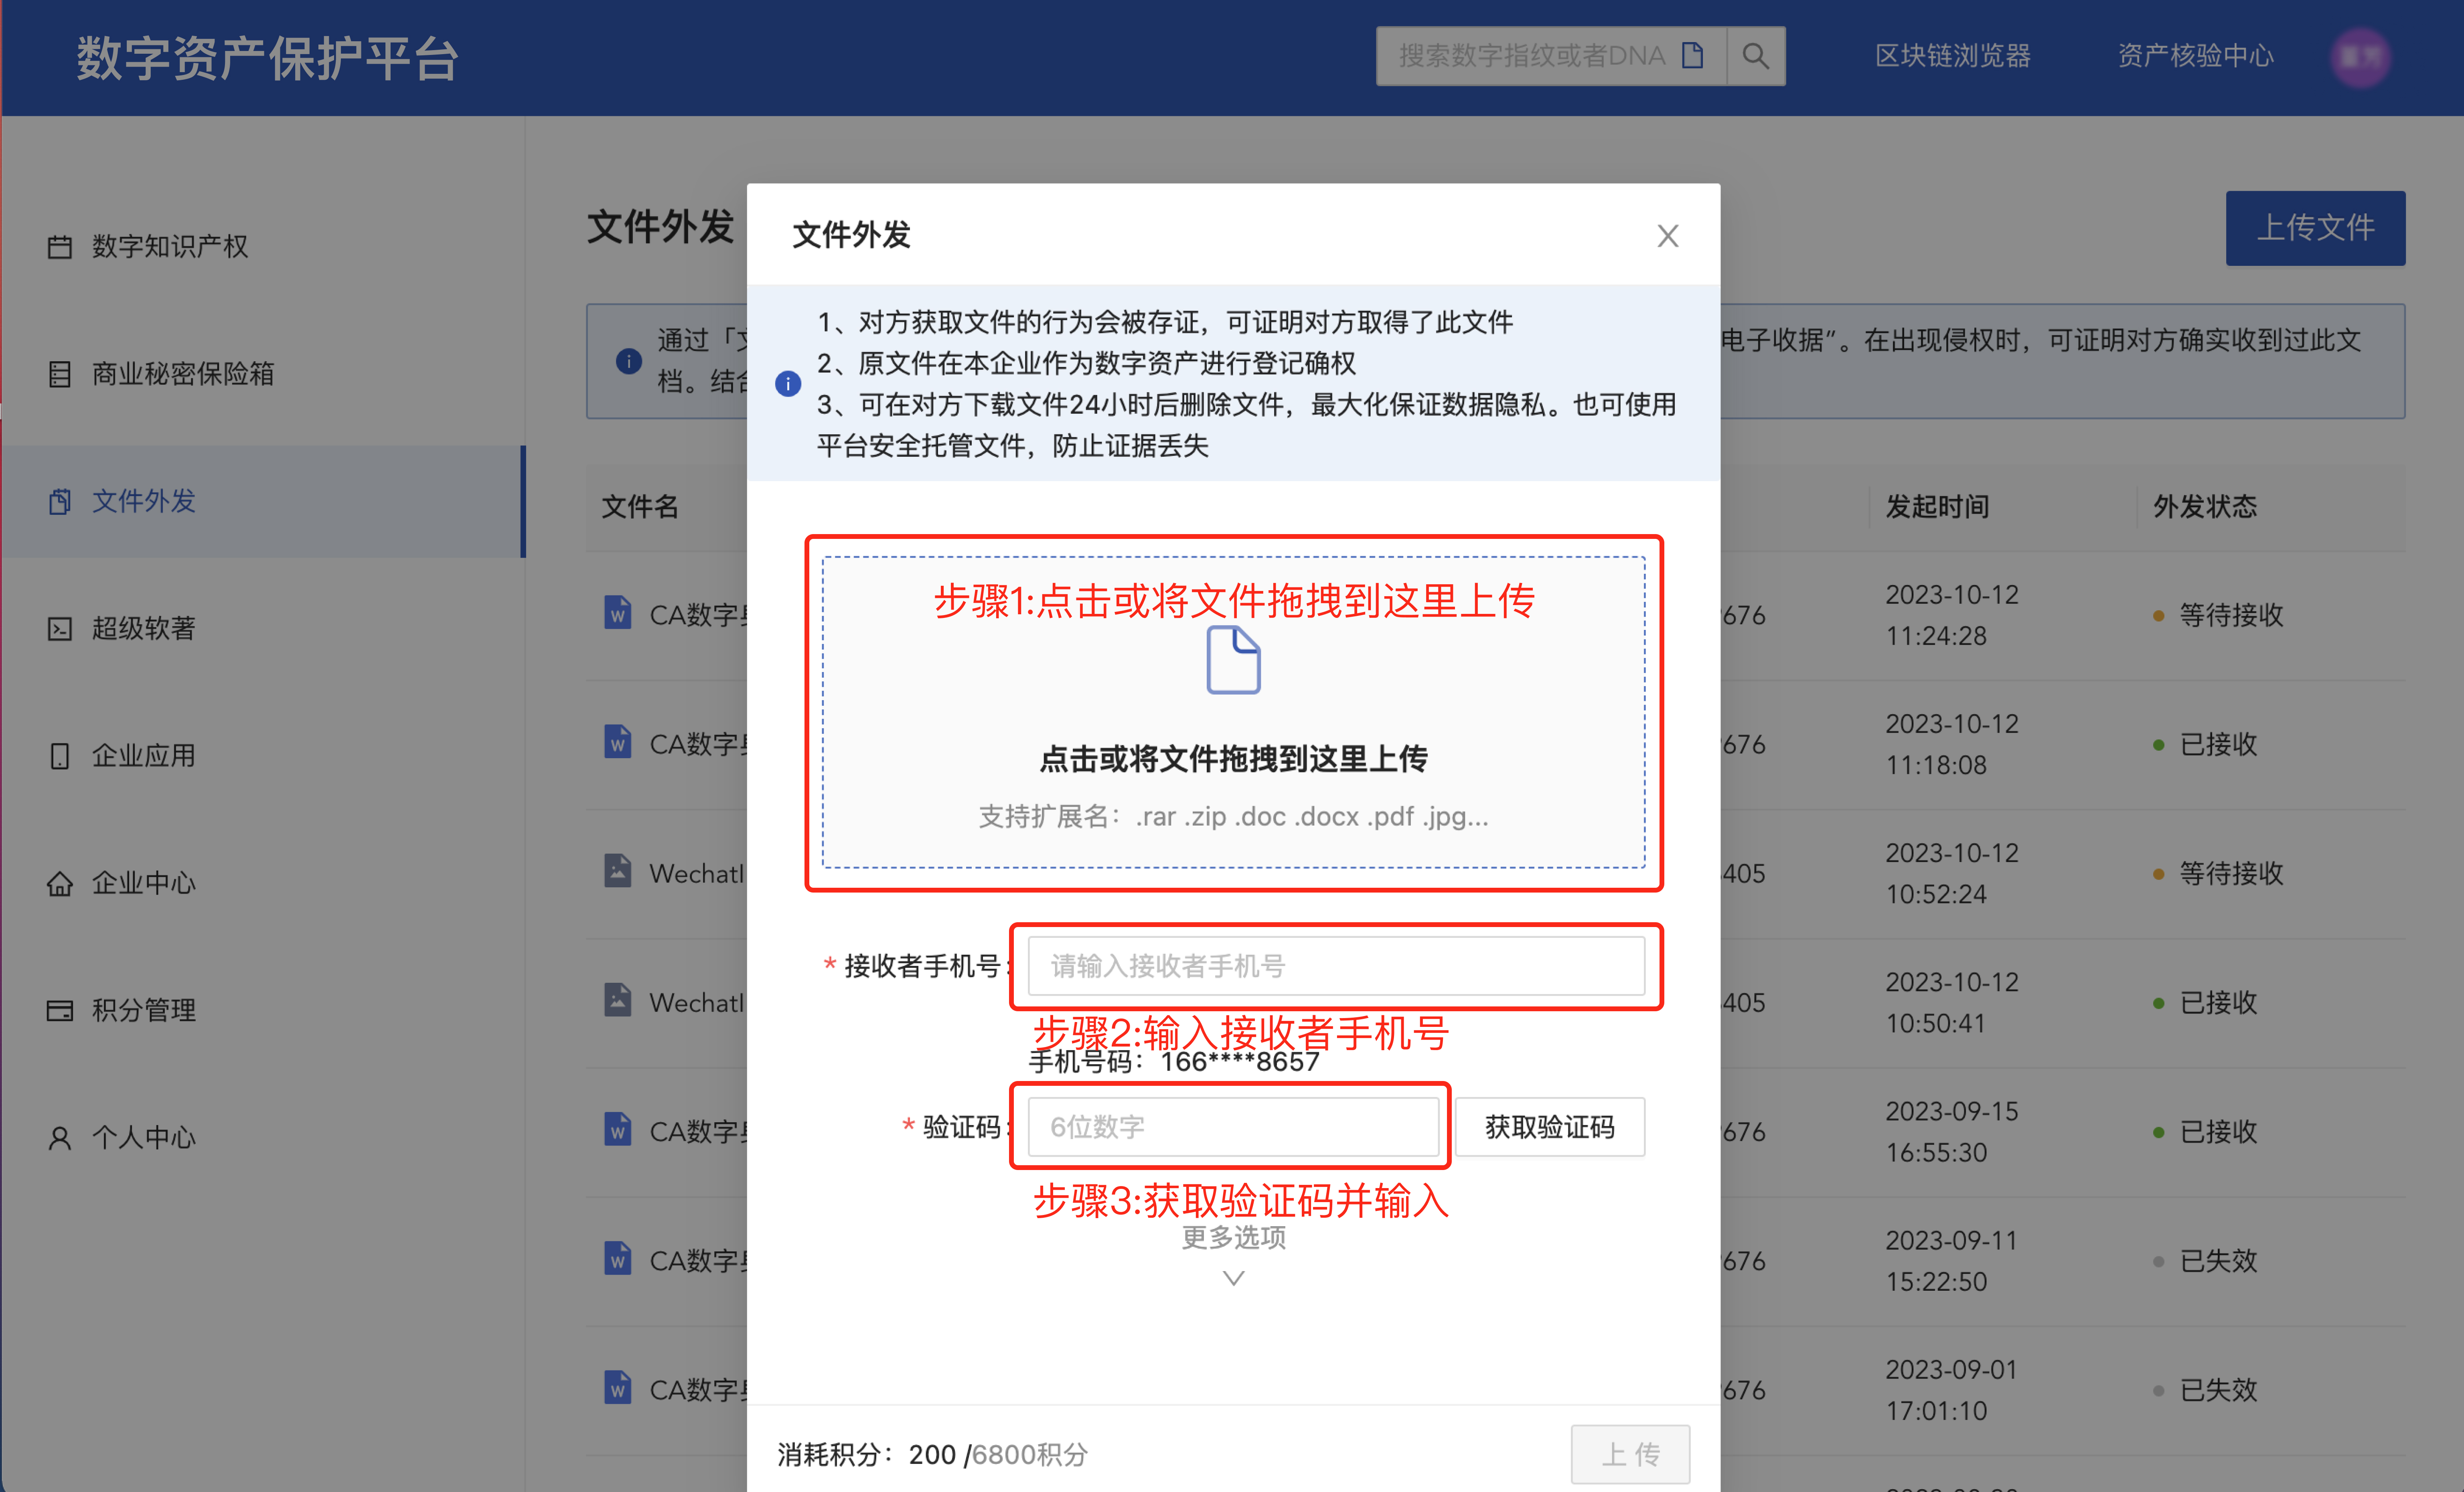Image resolution: width=2464 pixels, height=1492 pixels.
Task: Click 已失效 status in 17:01:10 row
Action: coord(2218,1390)
